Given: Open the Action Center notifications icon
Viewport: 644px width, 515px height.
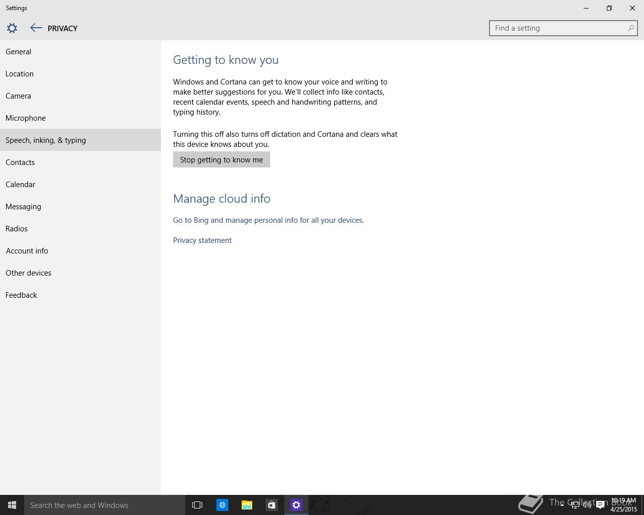Looking at the screenshot, I should click(600, 505).
